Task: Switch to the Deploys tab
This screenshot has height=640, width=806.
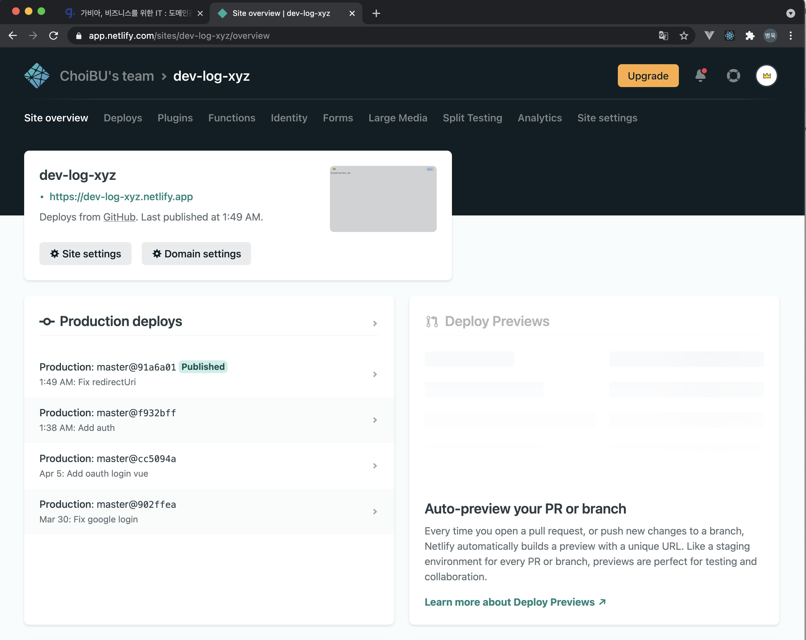Action: (x=123, y=118)
